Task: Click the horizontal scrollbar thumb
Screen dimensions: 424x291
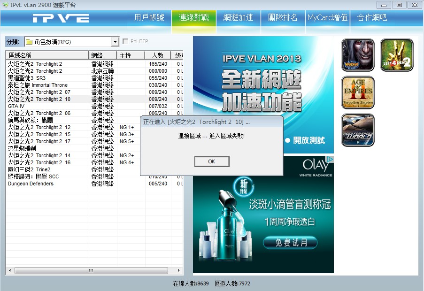Action: [x=91, y=270]
